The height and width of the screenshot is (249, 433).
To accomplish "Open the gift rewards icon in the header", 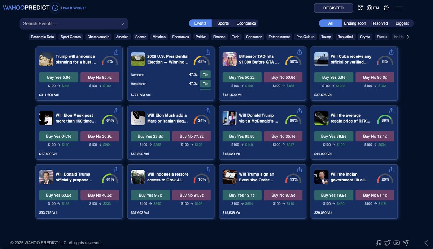I will tap(386, 7).
